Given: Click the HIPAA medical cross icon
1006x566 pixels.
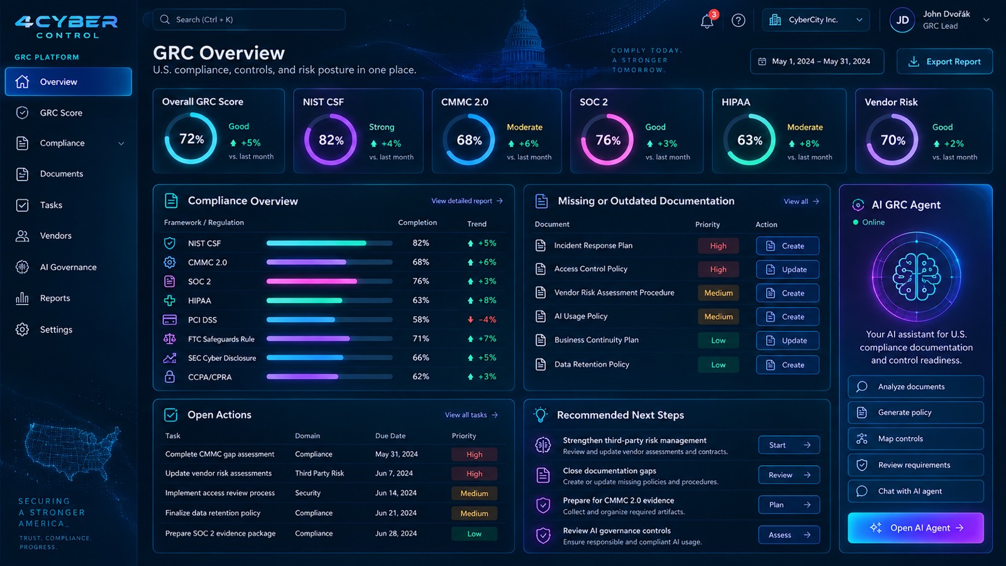Looking at the screenshot, I should (x=170, y=301).
